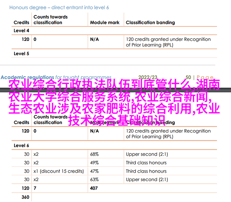Select the 'Level 4' row label
This screenshot has width=231, height=202.
click(22, 31)
